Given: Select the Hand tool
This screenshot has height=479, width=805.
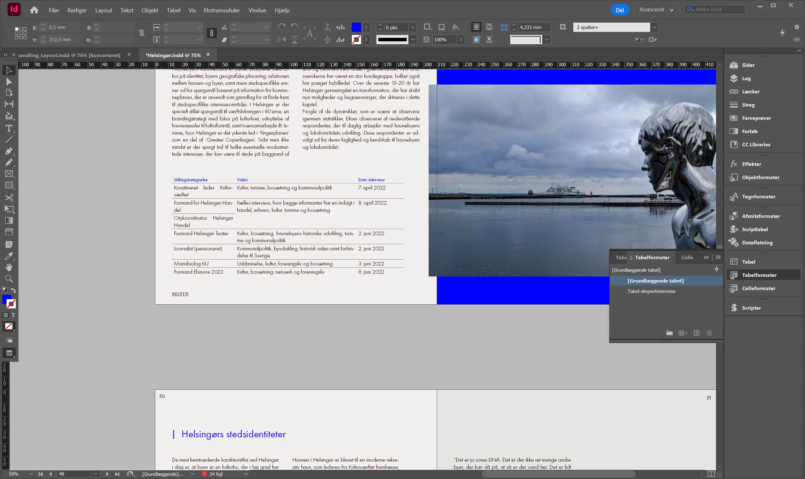Looking at the screenshot, I should tap(9, 267).
